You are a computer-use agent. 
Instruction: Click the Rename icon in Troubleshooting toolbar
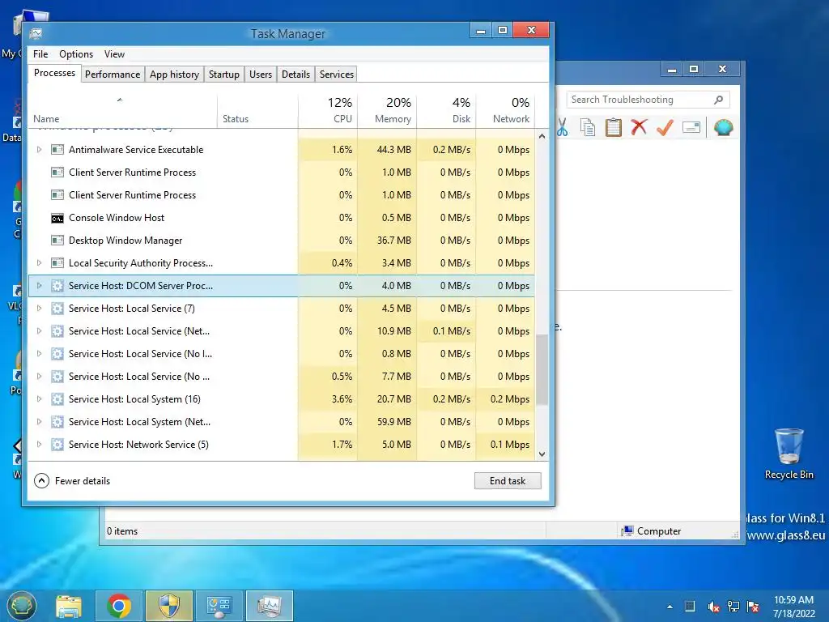click(691, 127)
